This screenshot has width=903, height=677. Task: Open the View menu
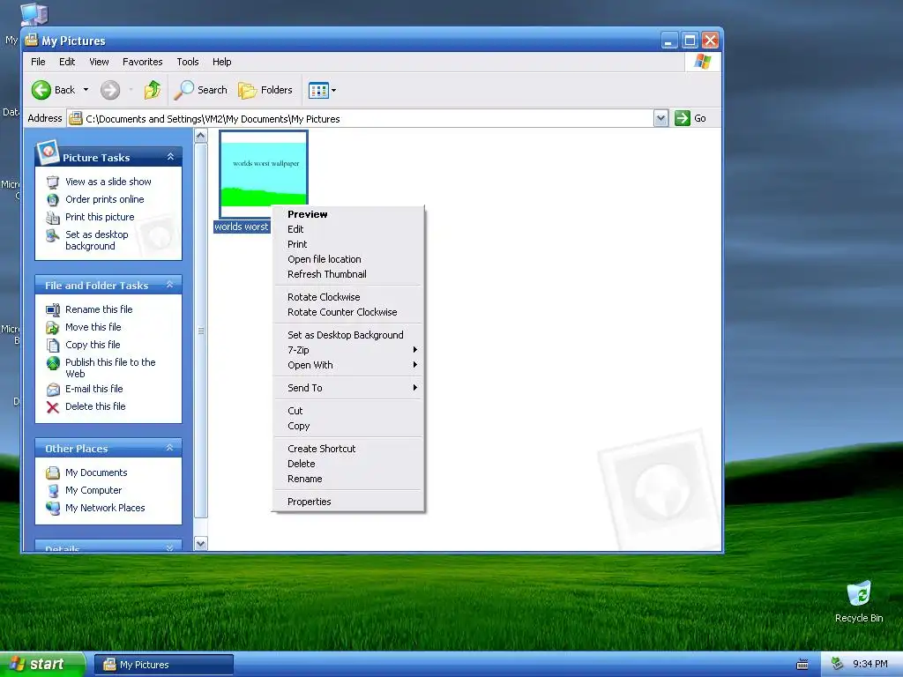click(x=99, y=62)
